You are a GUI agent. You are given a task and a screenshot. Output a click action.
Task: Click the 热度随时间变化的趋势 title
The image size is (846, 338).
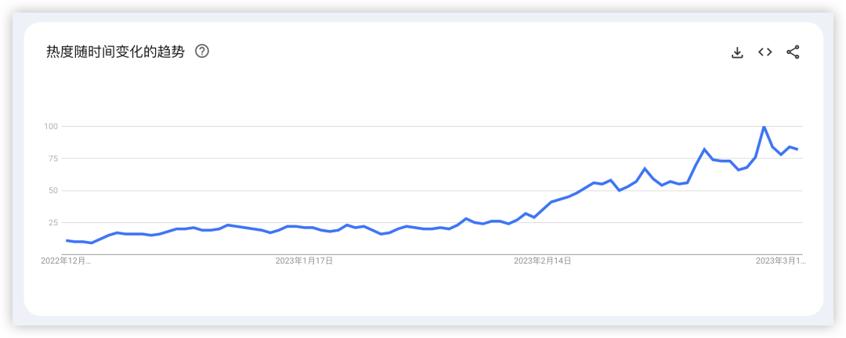tap(115, 52)
